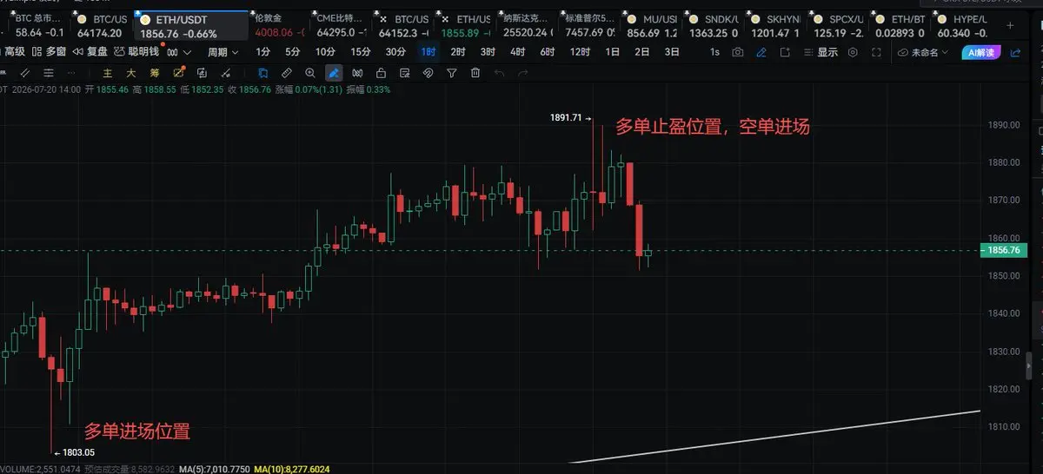This screenshot has height=474, width=1043.
Task: Click the 多单止盈位置，空单进场 annotation
Action: [713, 128]
